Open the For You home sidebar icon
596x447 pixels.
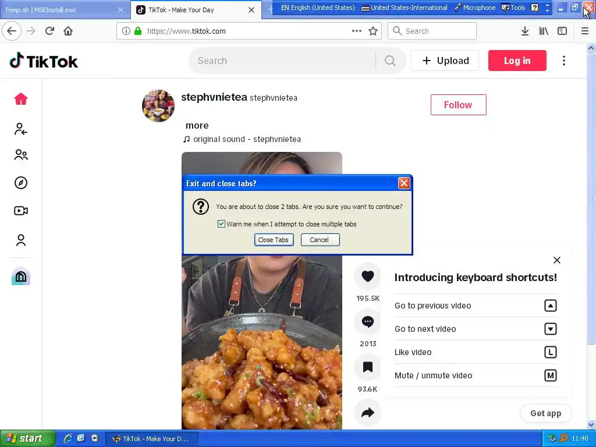(x=21, y=99)
